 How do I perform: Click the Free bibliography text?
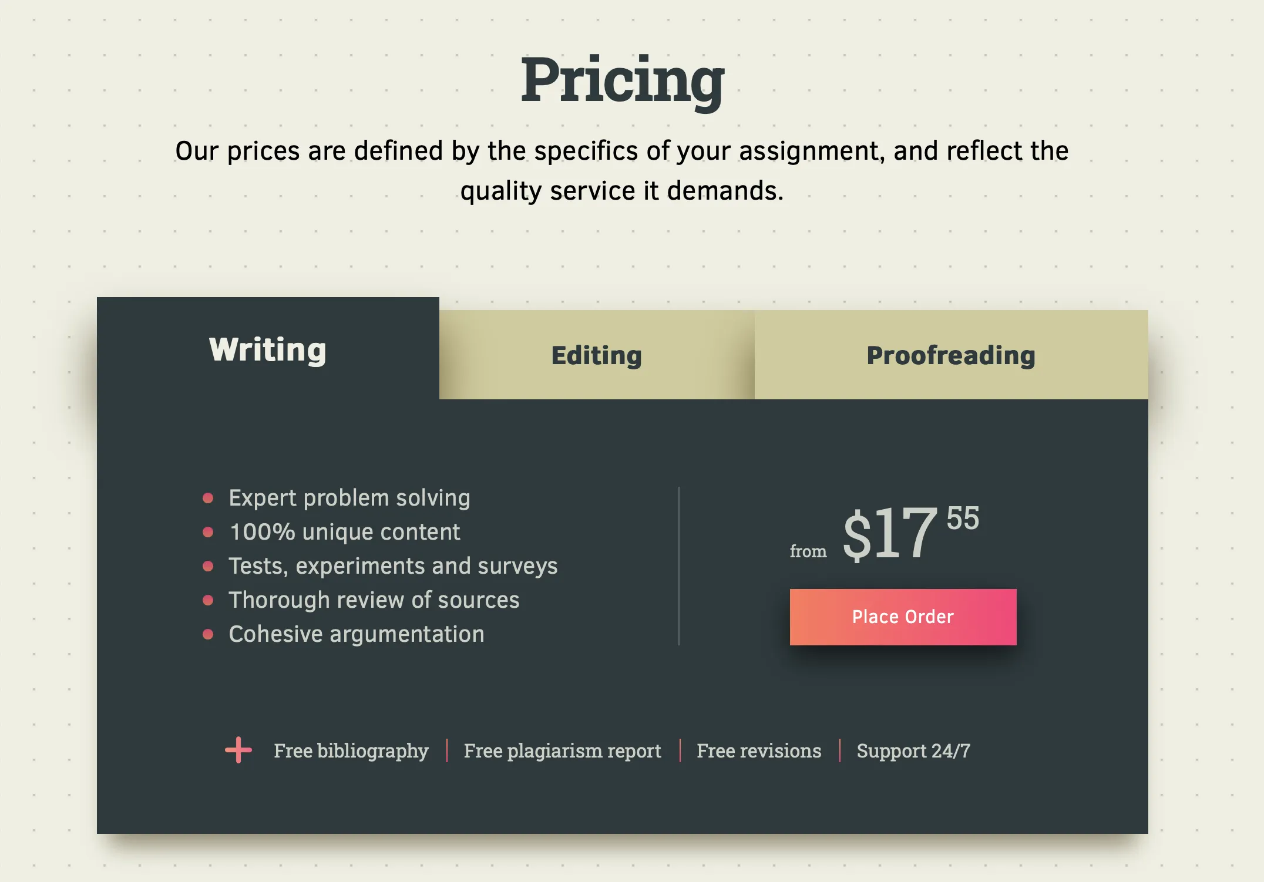pyautogui.click(x=351, y=750)
